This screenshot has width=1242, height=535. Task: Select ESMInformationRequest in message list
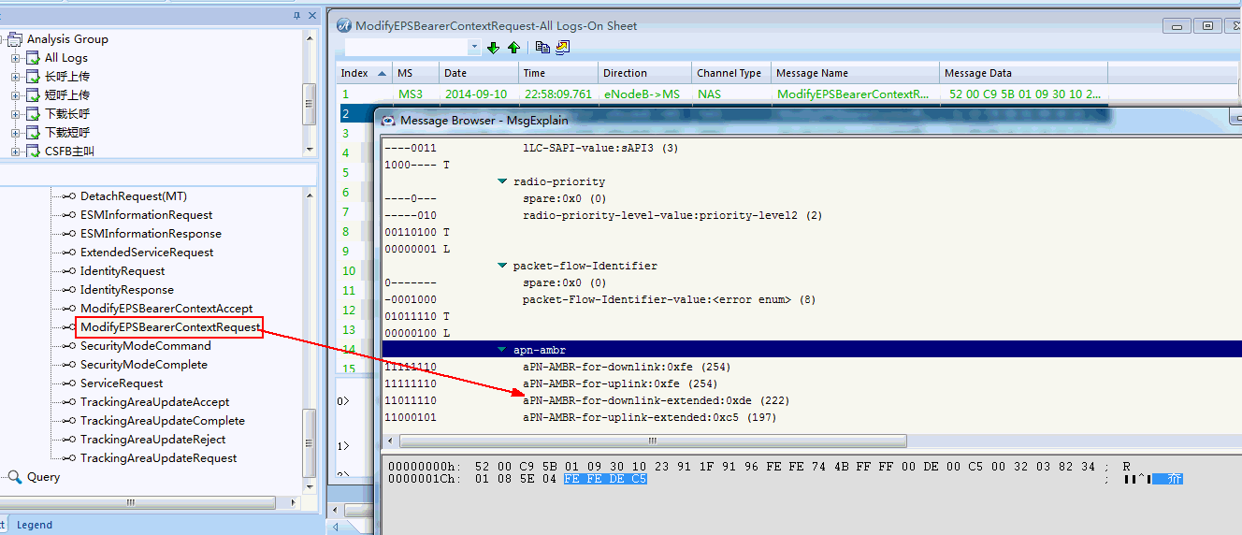click(147, 215)
